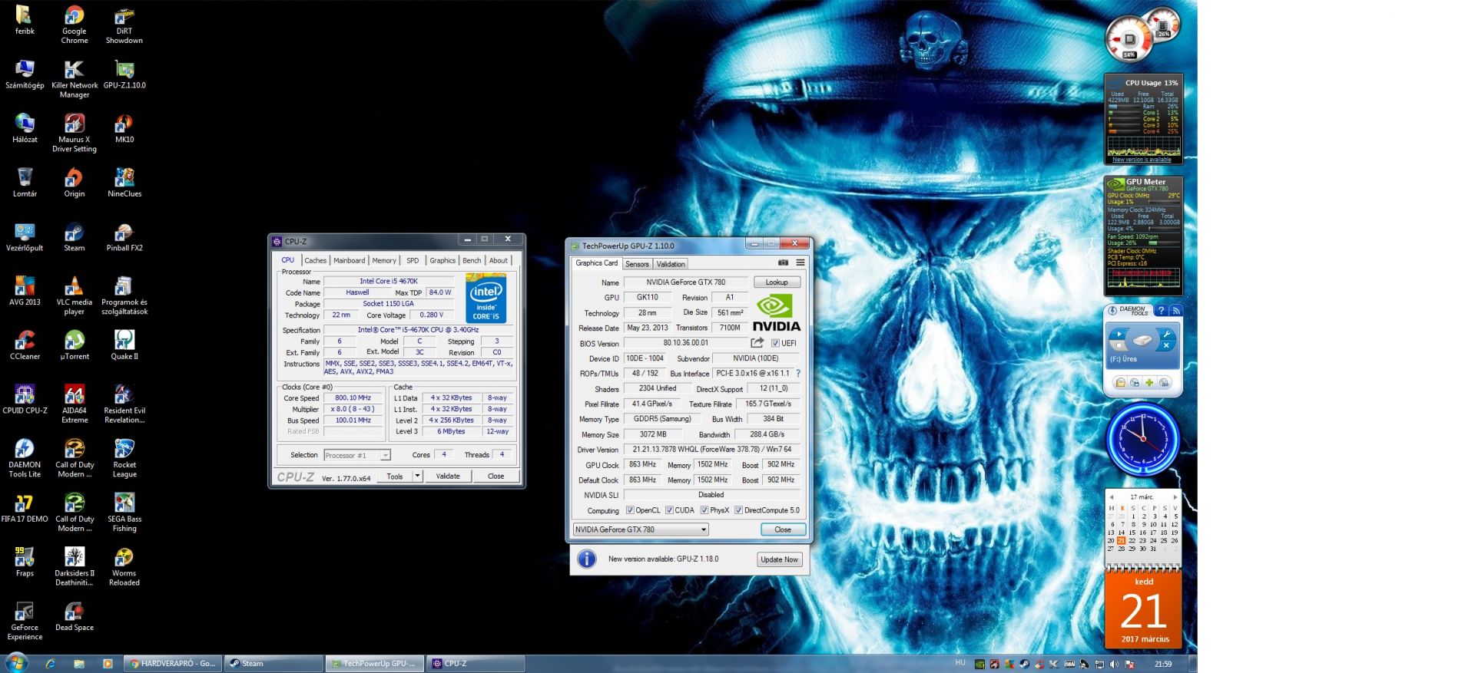Click the HARDVERAPRÓ Chrome taskbar button
1475x673 pixels.
[174, 664]
